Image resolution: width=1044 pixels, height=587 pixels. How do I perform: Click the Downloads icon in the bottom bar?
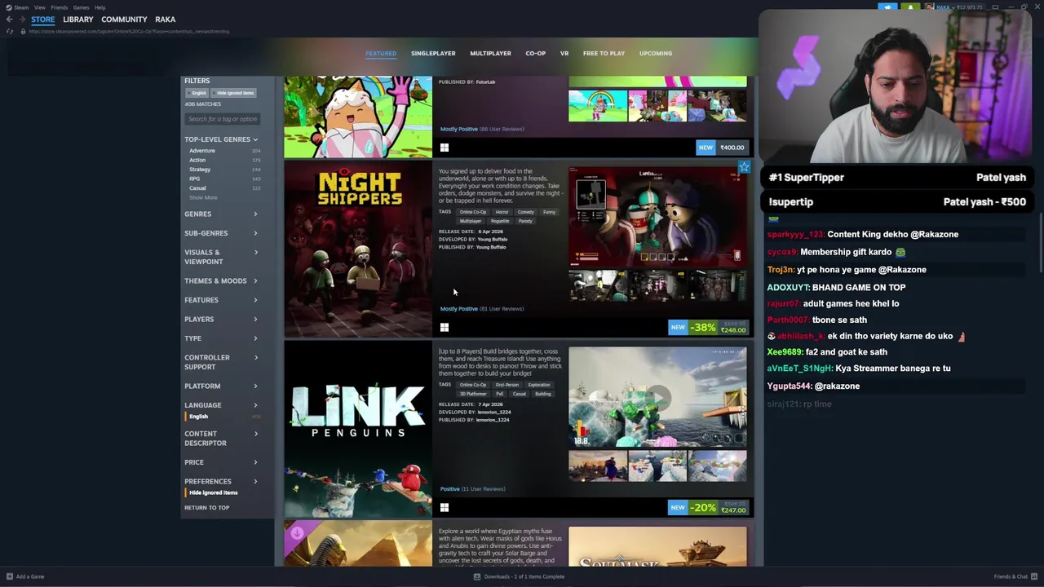pos(477,576)
